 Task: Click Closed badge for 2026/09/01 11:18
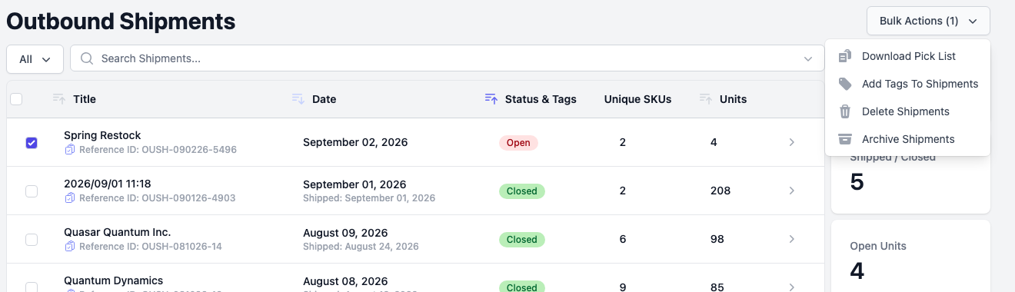[x=522, y=191]
